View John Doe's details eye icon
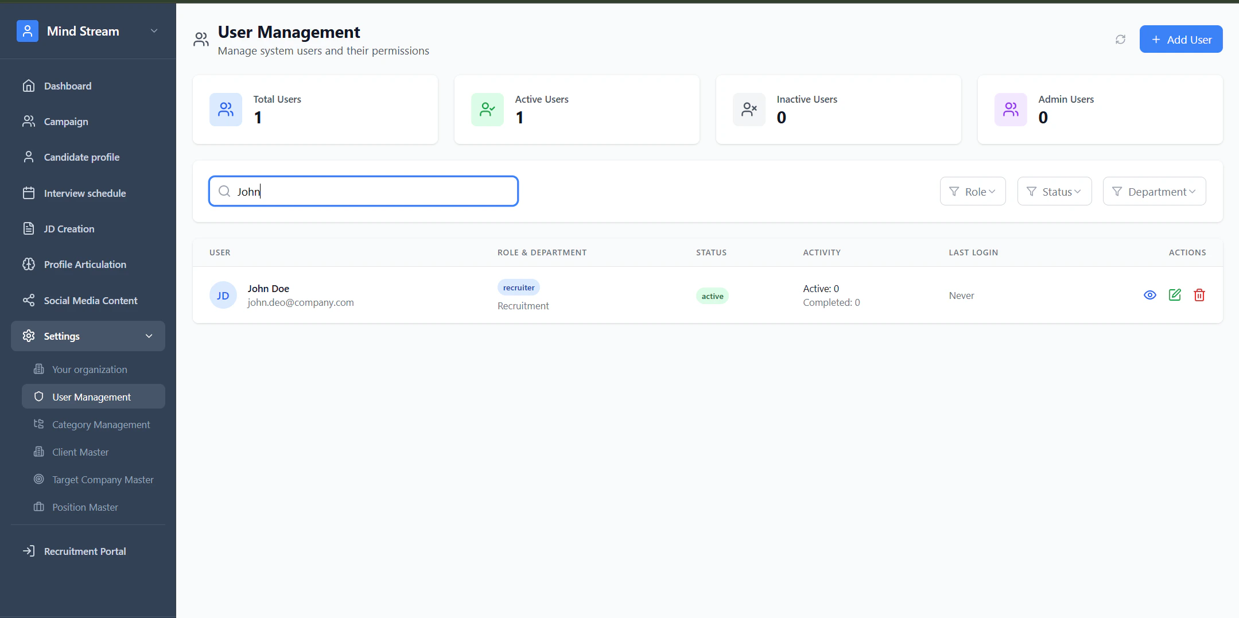Screen dimensions: 1239x618 1150,295
